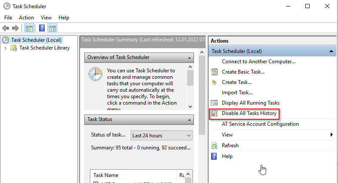Click Import Task action
This screenshot has height=183, width=338.
coord(237,93)
